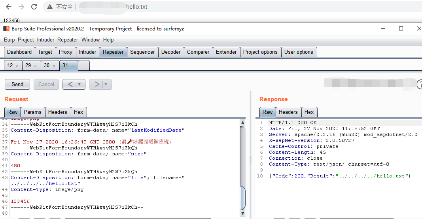422x219 pixels.
Task: Switch to the Dashboard tab
Action: point(19,52)
